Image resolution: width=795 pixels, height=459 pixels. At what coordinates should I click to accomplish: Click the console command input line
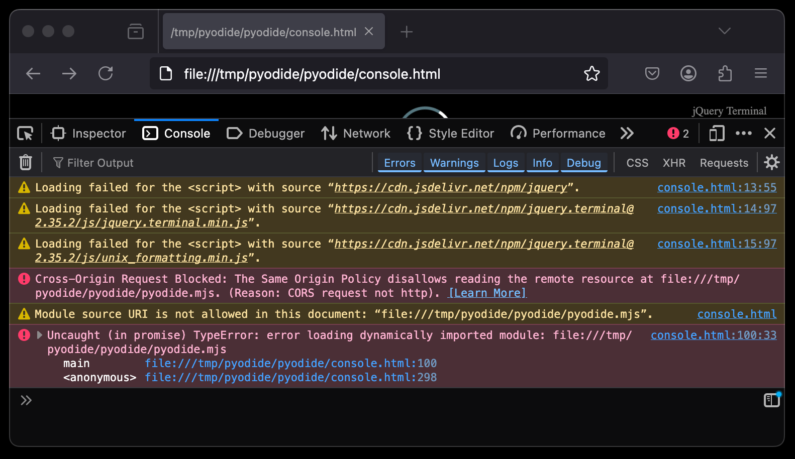click(x=392, y=400)
